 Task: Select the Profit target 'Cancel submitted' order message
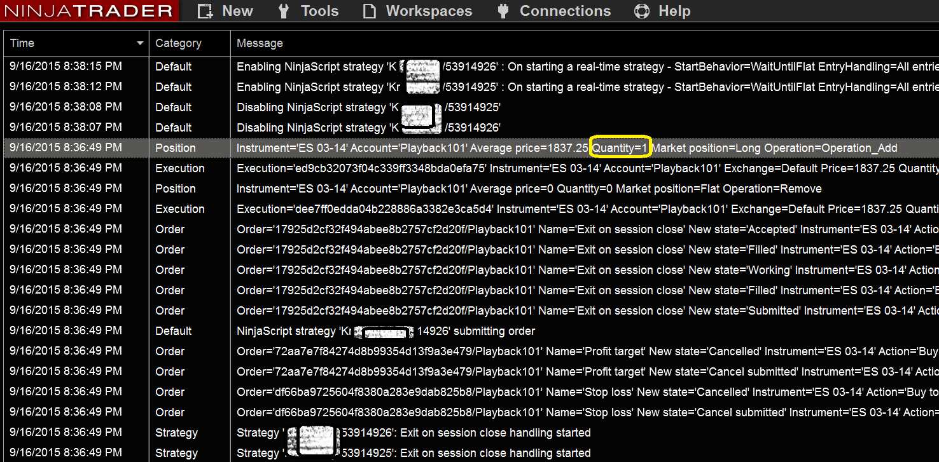tap(587, 372)
